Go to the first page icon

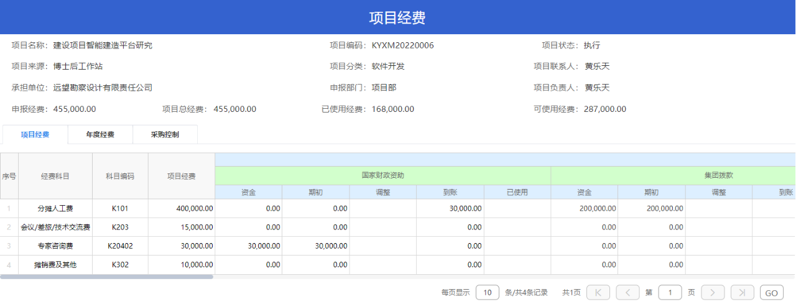(598, 292)
